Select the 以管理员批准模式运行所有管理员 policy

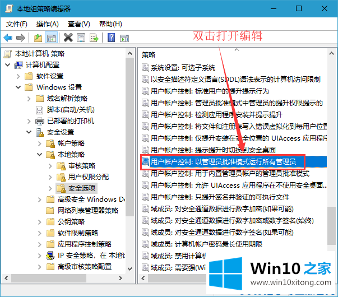coord(224,162)
